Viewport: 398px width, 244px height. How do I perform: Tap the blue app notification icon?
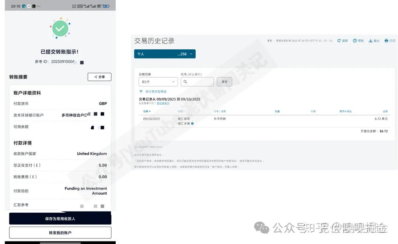pyautogui.click(x=24, y=6)
